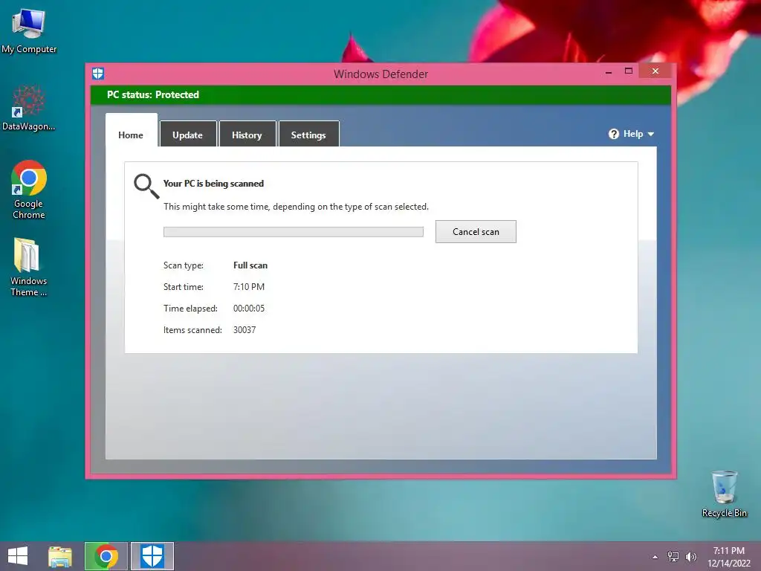The height and width of the screenshot is (571, 761).
Task: Open the Windows Theme folder on desktop
Action: 29,266
